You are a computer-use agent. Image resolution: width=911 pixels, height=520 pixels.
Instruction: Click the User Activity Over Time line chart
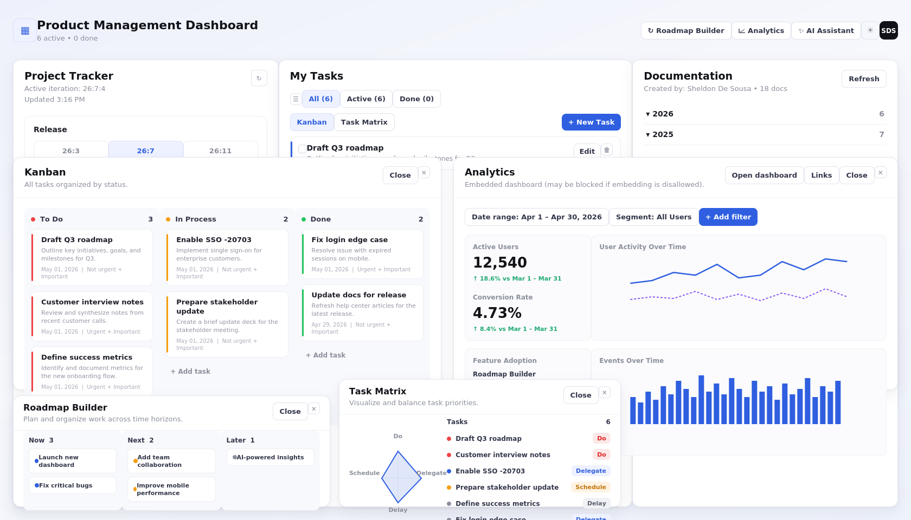tap(739, 279)
